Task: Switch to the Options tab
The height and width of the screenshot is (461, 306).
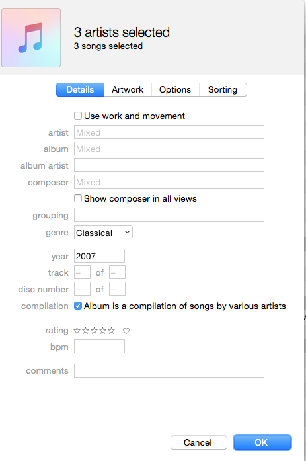Action: point(175,90)
